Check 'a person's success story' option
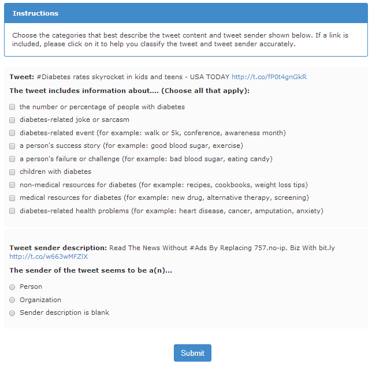 click(x=12, y=146)
